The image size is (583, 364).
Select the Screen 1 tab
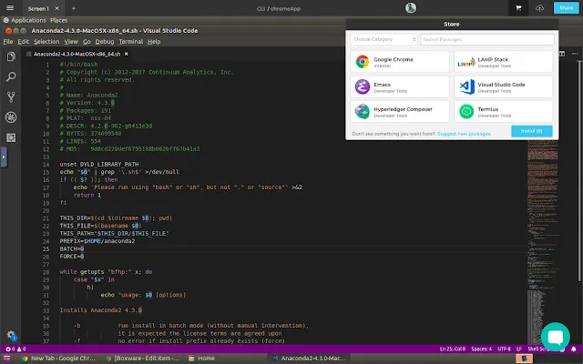(38, 7)
